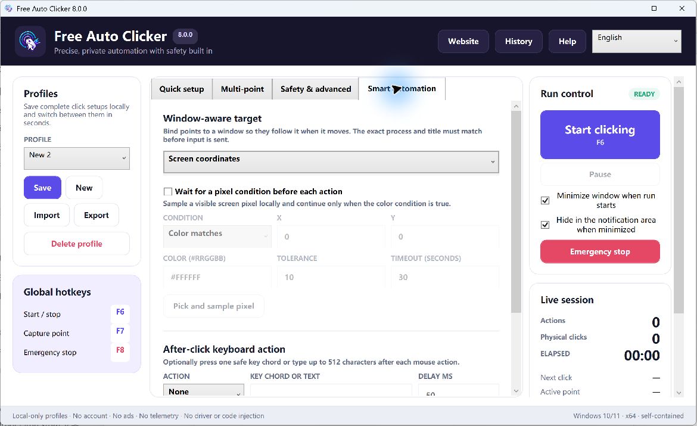Maximize the Free Auto Clicker window
Screen dimensions: 697x426
pyautogui.click(x=654, y=8)
